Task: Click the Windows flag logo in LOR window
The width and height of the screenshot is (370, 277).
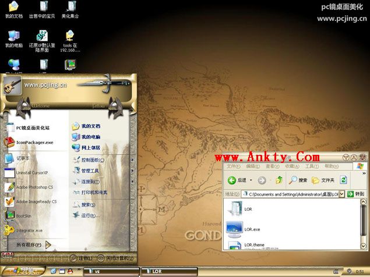Action: (360, 166)
